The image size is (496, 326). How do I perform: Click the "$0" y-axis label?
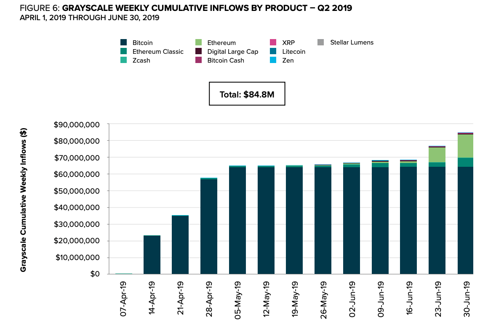click(x=95, y=274)
